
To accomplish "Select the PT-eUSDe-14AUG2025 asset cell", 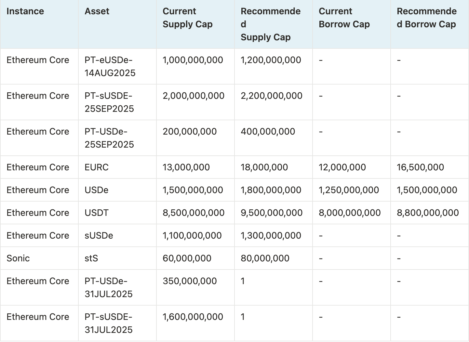I will point(110,66).
